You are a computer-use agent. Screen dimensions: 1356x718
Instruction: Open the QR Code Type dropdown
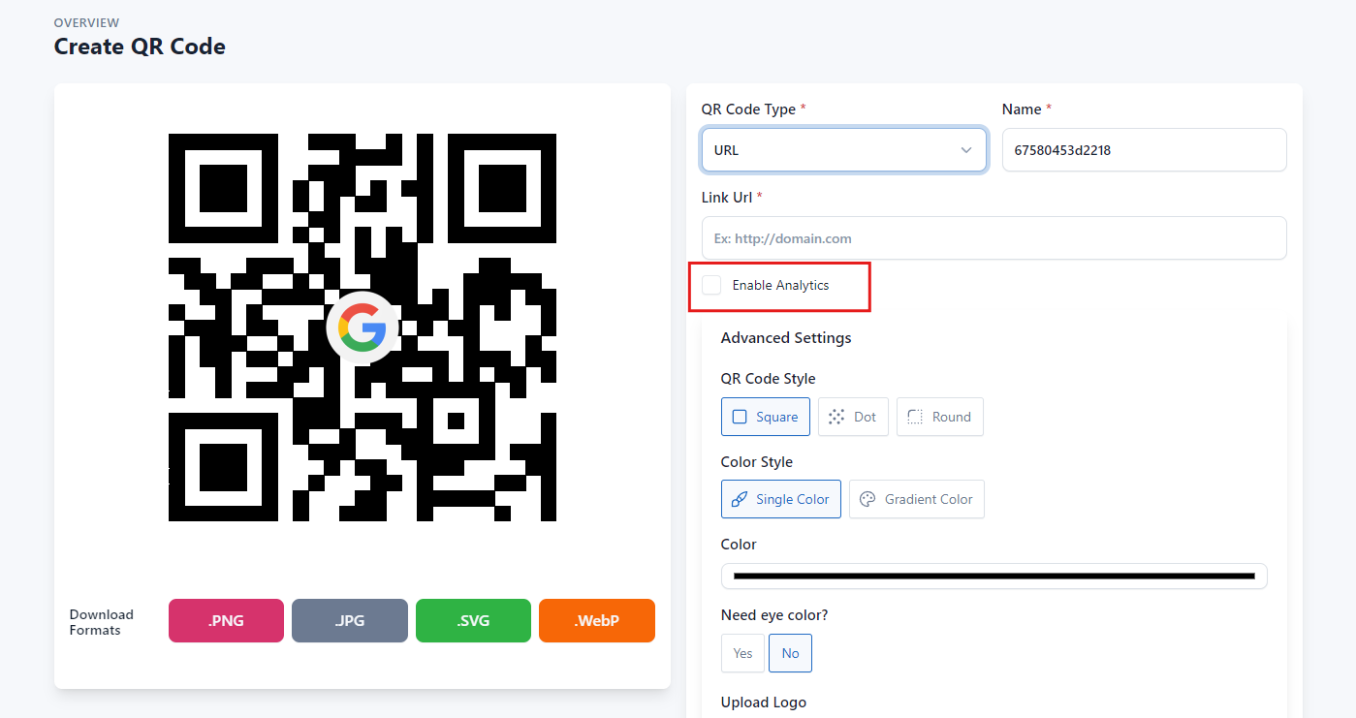(x=844, y=150)
